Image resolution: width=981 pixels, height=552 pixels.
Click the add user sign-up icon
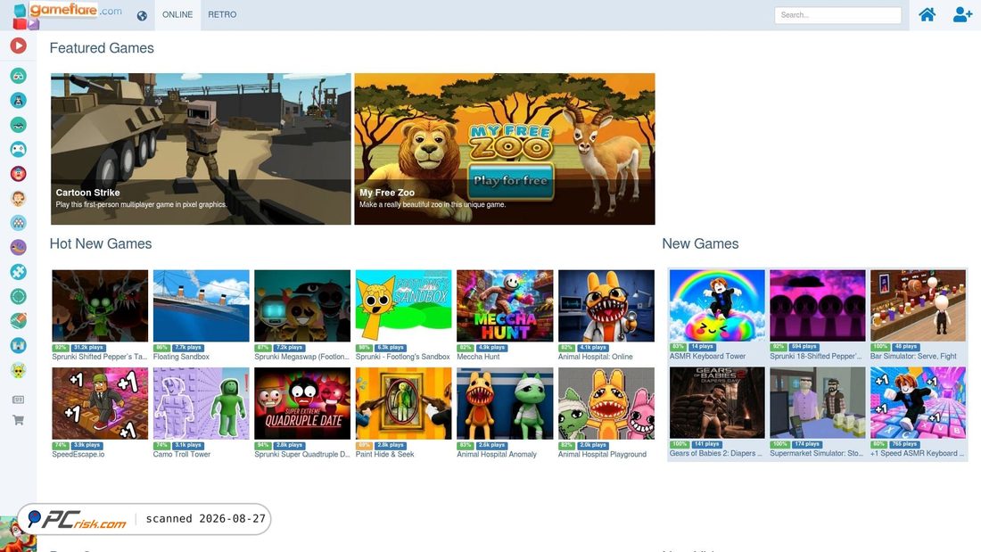962,14
